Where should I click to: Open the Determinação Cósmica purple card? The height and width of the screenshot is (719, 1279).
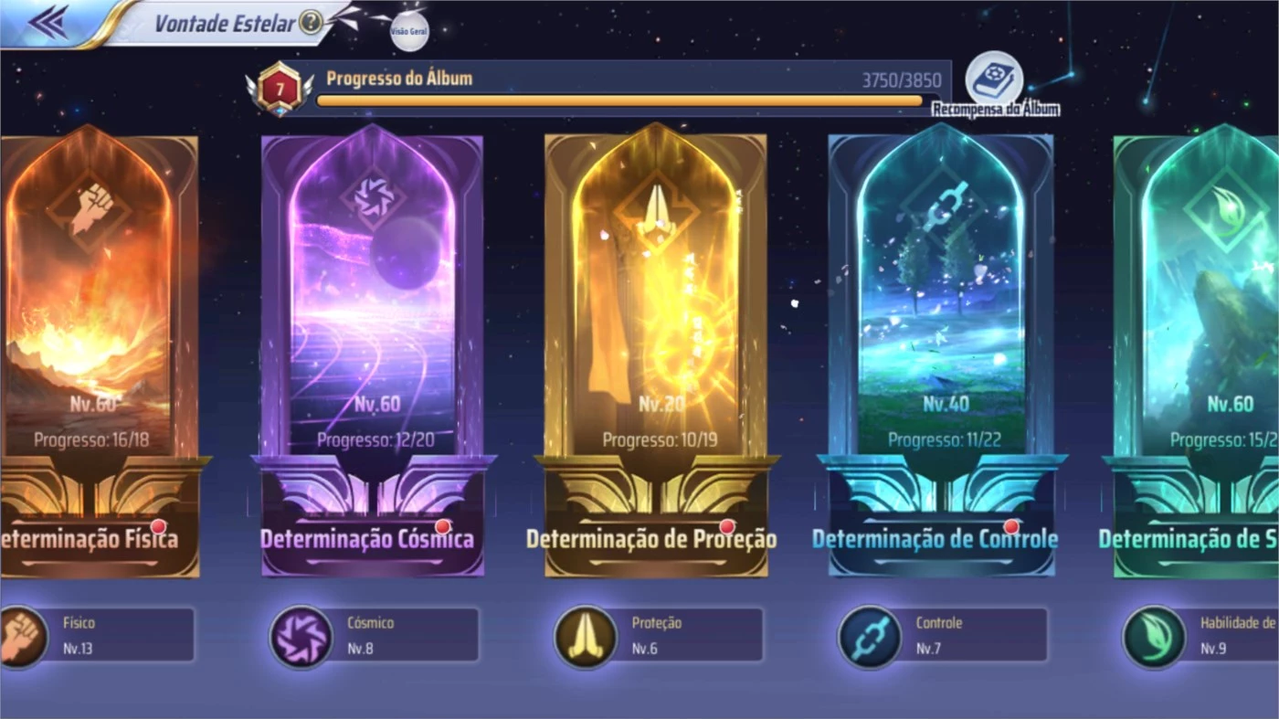[x=373, y=351]
